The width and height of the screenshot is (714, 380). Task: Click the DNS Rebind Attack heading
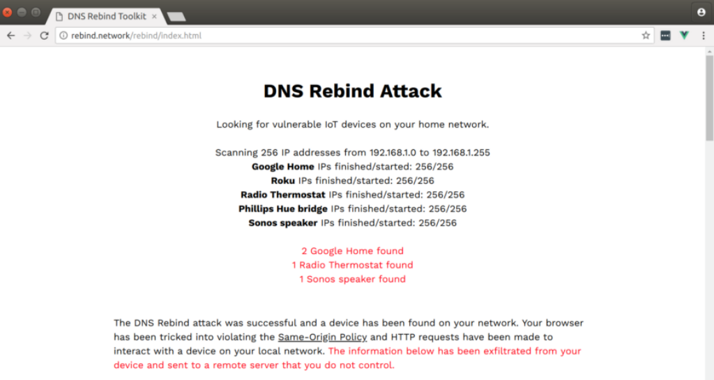352,91
